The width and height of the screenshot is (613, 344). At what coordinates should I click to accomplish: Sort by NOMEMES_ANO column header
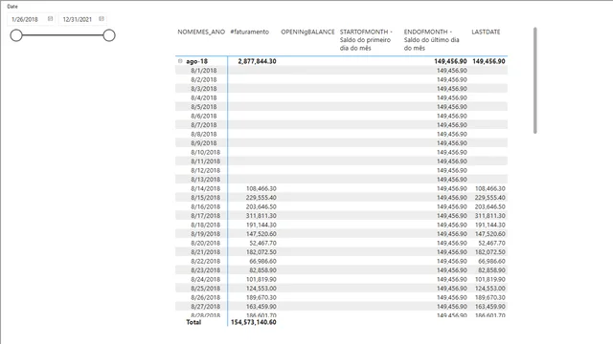[201, 32]
